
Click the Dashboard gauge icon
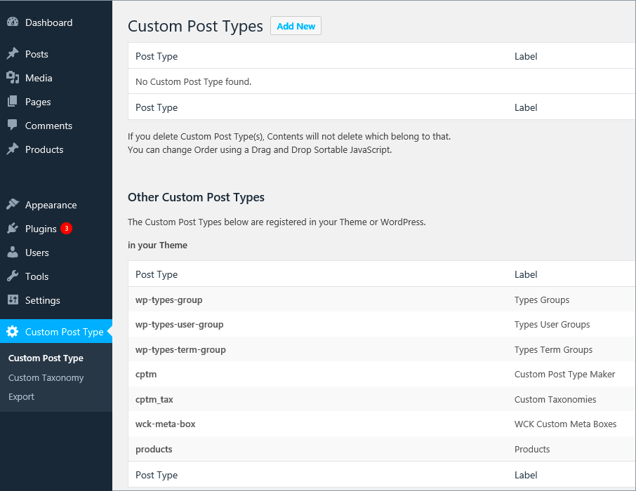point(13,22)
